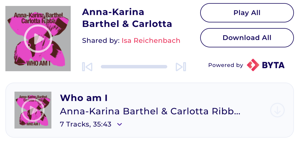
Task: Click the "Powered by" text
Action: (225, 65)
